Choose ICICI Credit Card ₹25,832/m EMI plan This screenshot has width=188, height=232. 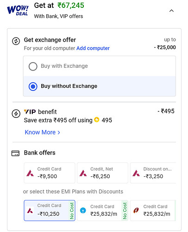click(x=153, y=211)
